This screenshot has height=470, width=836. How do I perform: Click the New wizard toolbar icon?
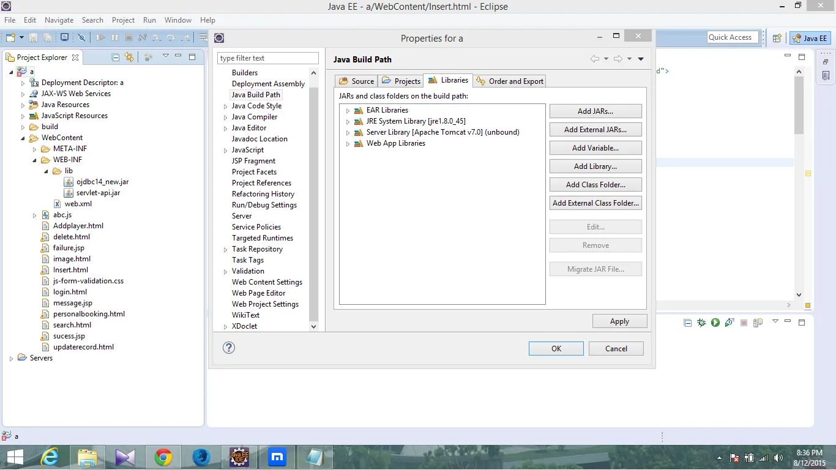10,37
